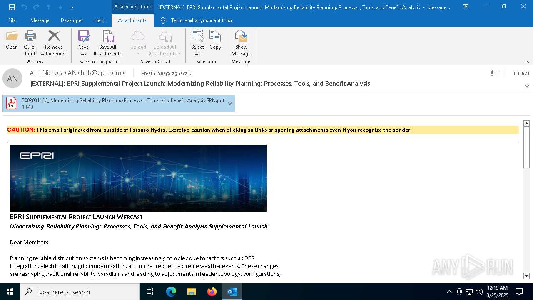Click the email subject line
The height and width of the screenshot is (300, 533).
click(x=200, y=84)
